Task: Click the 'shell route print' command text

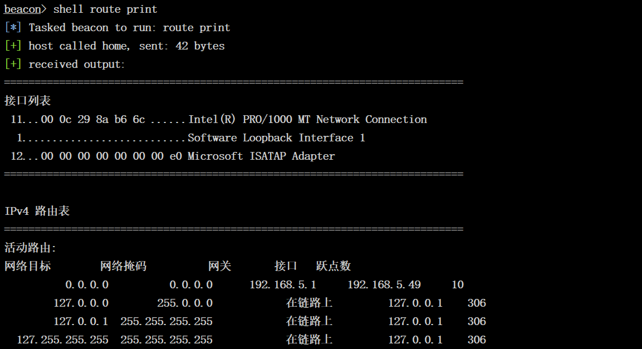Action: click(x=105, y=9)
